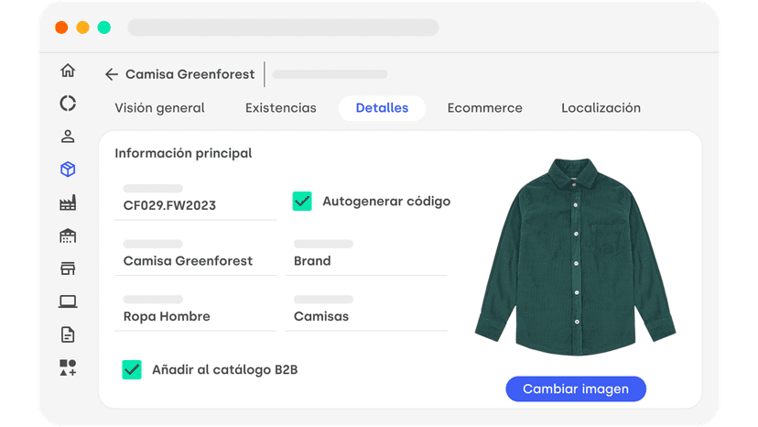Open the laptop POS icon
The image size is (758, 427).
(68, 301)
